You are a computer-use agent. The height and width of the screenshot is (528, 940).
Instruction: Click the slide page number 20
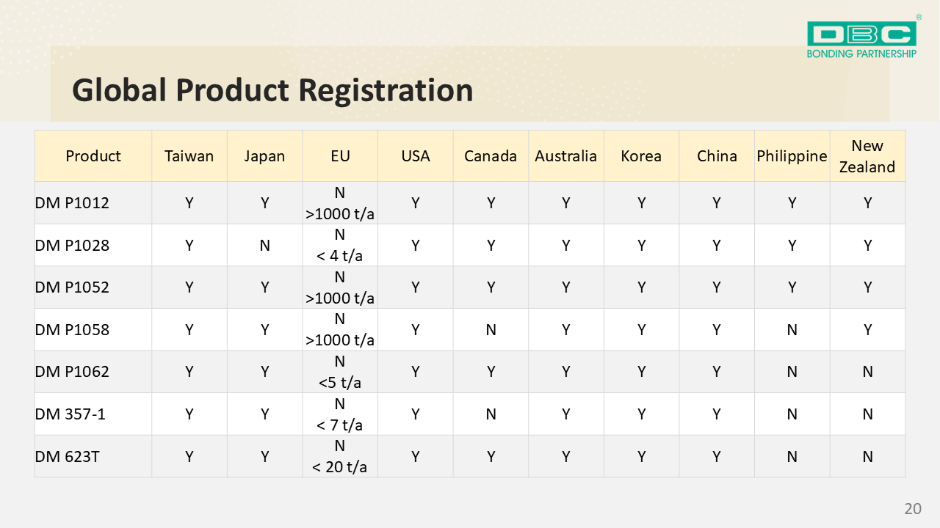912,509
